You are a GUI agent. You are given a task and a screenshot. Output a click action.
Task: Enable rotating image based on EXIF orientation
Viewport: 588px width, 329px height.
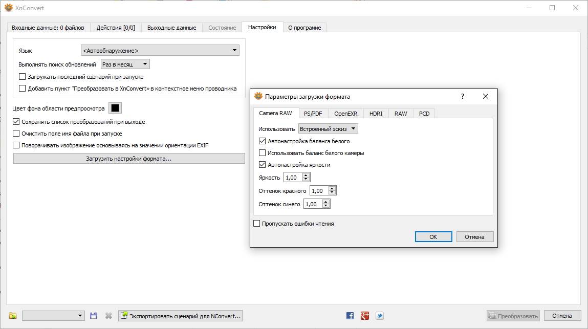[x=16, y=145]
